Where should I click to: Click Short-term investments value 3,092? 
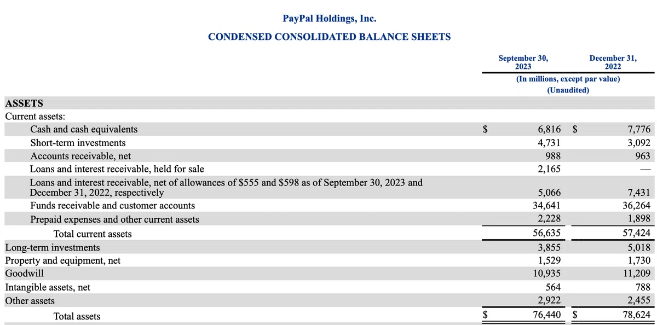pos(639,143)
